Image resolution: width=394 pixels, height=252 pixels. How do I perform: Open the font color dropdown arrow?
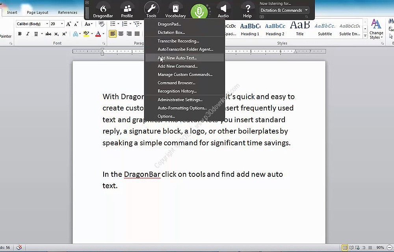pyautogui.click(x=104, y=34)
